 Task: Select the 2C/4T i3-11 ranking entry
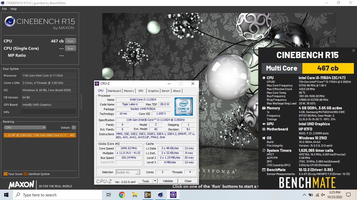click(40, 135)
